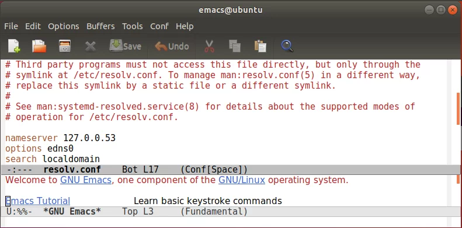Click the New File toolbar icon

pos(14,46)
